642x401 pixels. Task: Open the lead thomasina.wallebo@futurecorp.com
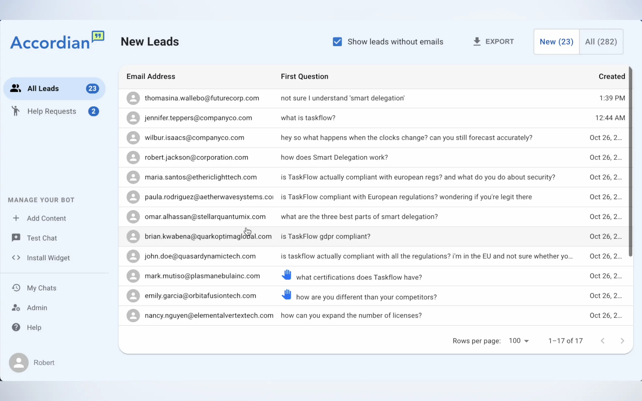tap(202, 98)
